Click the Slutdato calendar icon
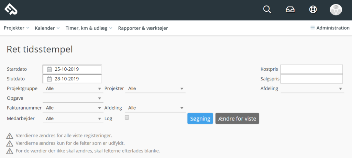This screenshot has height=158, width=352. [49, 79]
